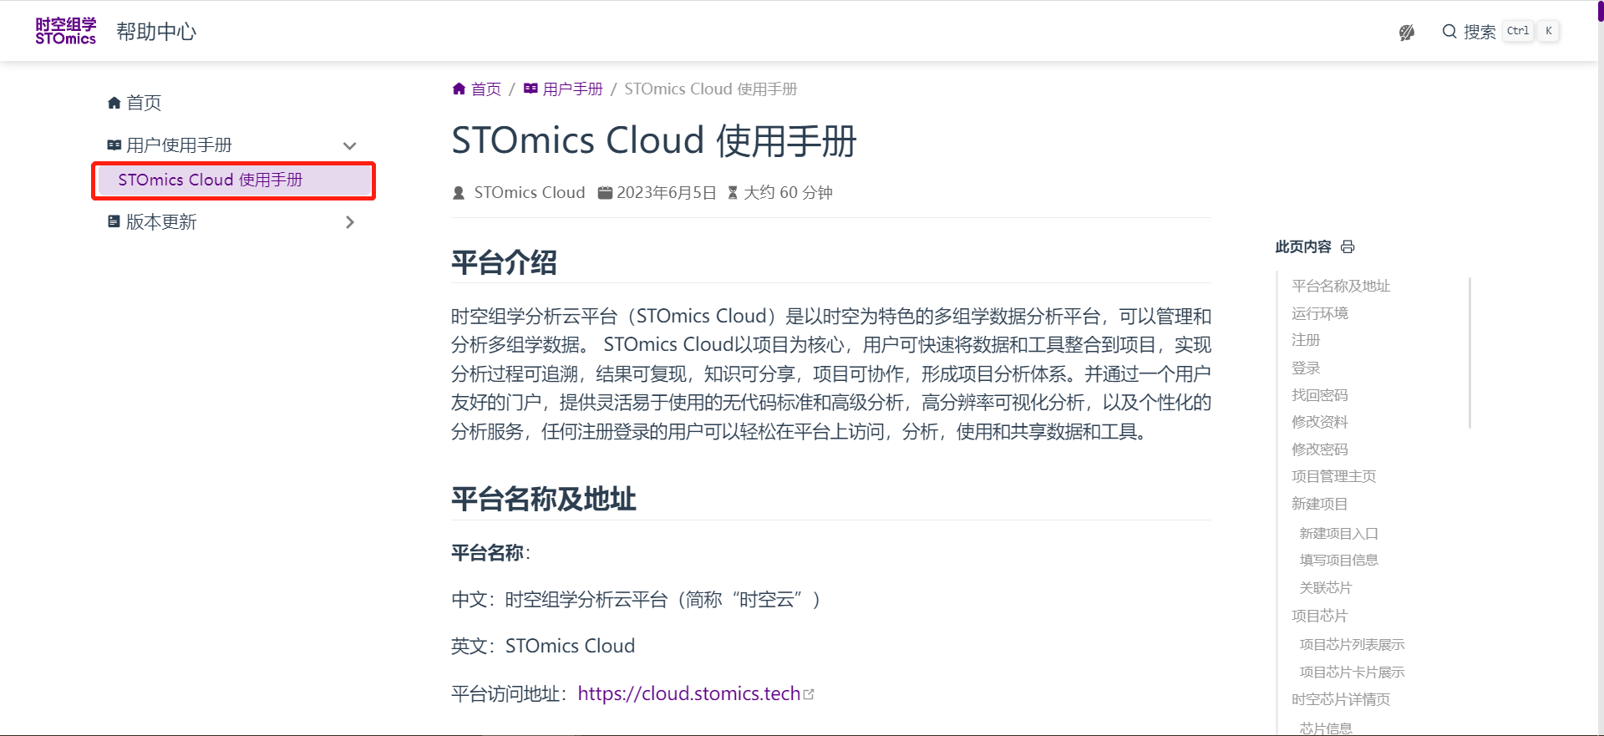1604x736 pixels.
Task: Click the 英文：STOmics Cloud line
Action: coord(543,646)
